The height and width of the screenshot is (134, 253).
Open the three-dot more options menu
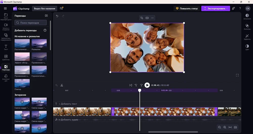click(x=152, y=18)
